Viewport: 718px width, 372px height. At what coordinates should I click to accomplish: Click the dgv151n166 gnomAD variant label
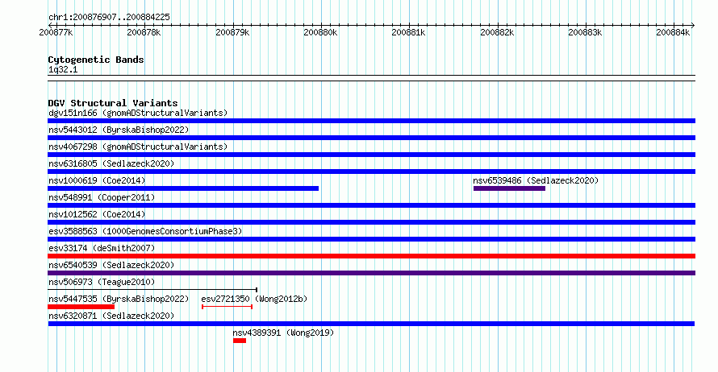point(138,113)
